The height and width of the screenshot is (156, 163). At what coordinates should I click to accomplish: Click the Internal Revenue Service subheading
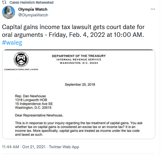79,59
